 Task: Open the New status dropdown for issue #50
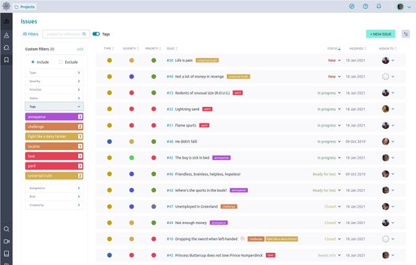pos(335,61)
